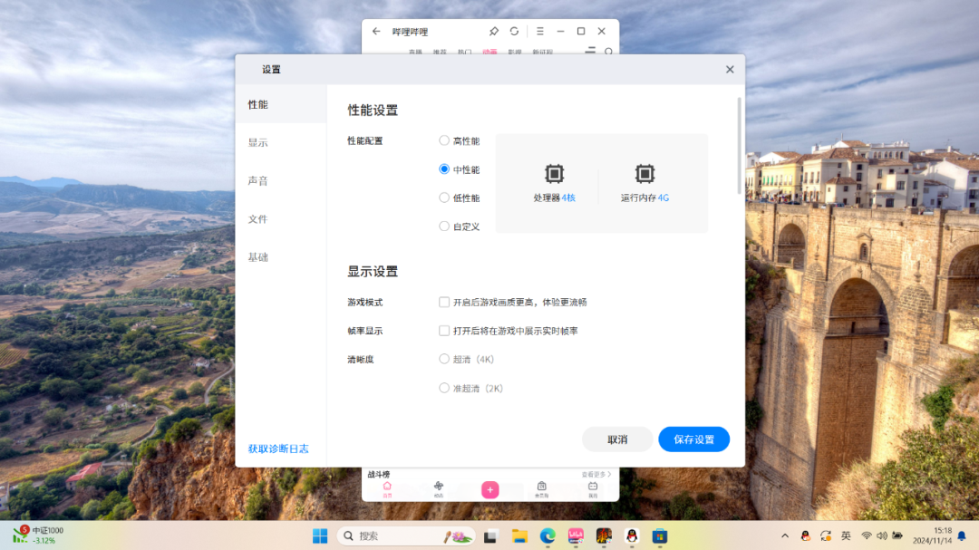Open the QQ penguin app on taskbar
979x550 pixels.
[632, 536]
